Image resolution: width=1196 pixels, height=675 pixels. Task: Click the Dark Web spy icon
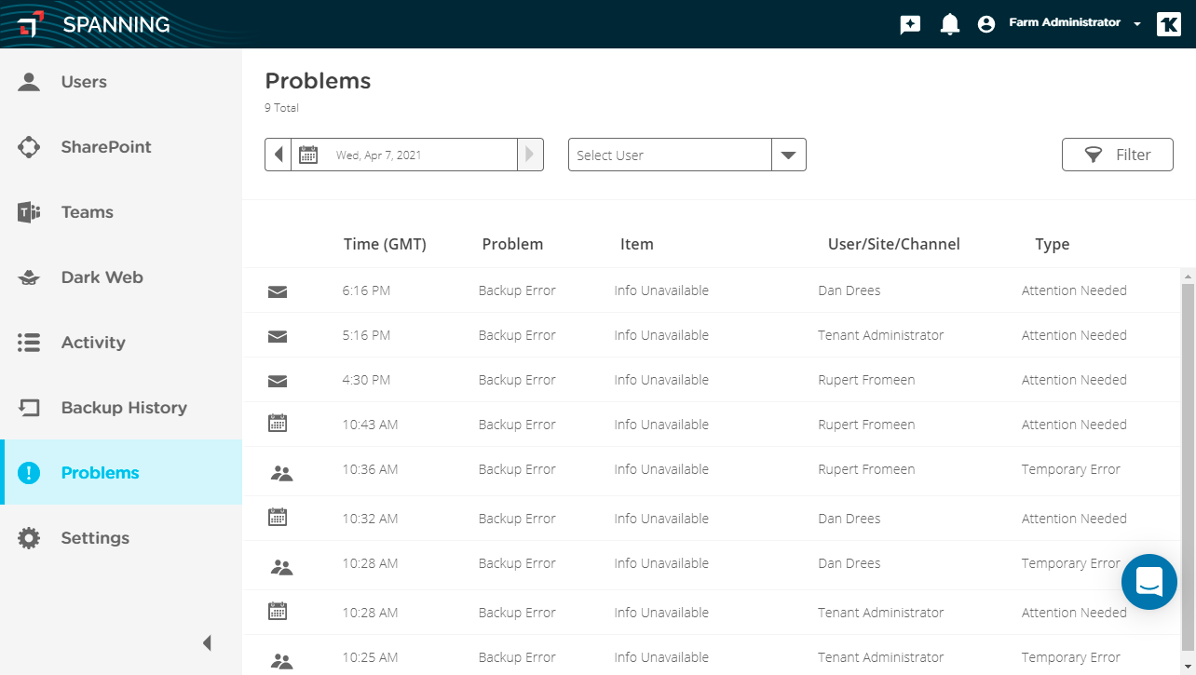(29, 277)
